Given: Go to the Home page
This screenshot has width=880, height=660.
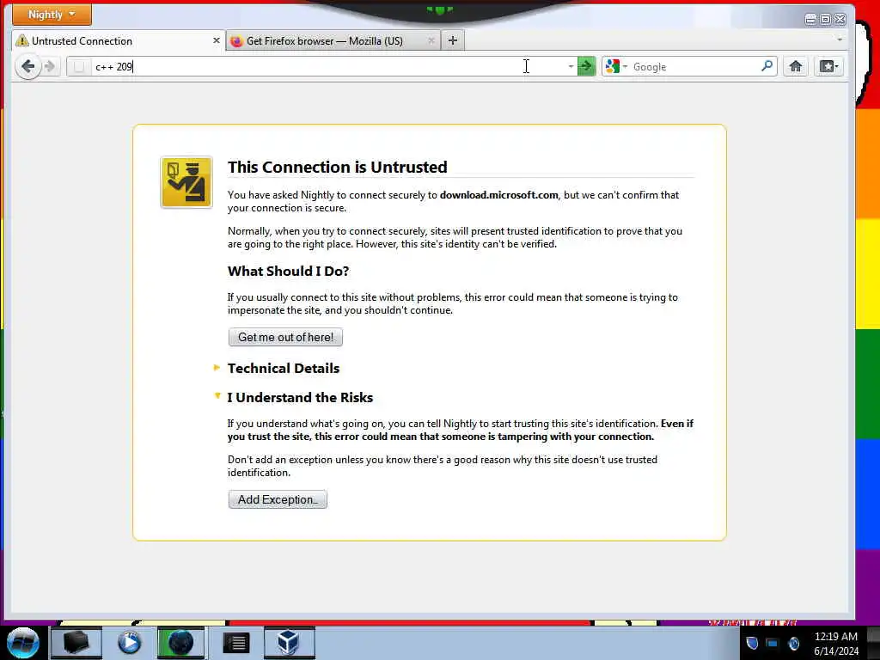Looking at the screenshot, I should 795,67.
